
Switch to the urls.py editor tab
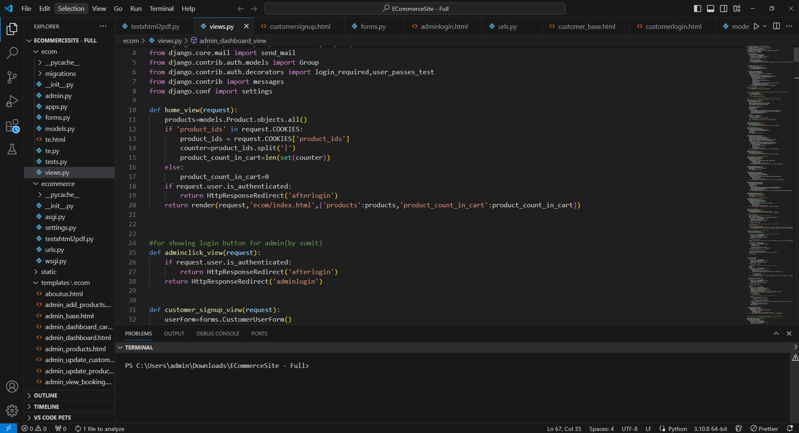pos(507,26)
